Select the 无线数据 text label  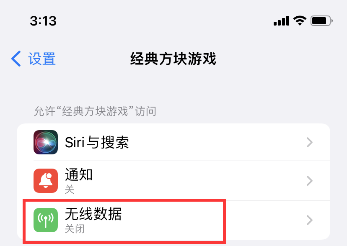click(93, 214)
